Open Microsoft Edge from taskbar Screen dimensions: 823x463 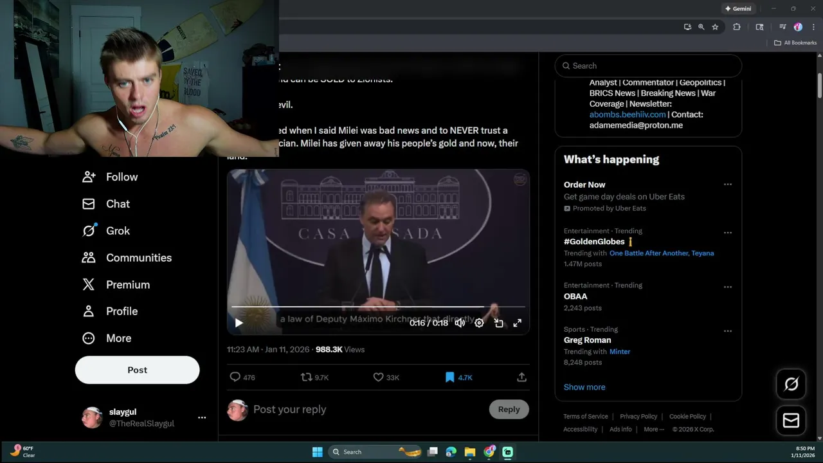coord(451,452)
